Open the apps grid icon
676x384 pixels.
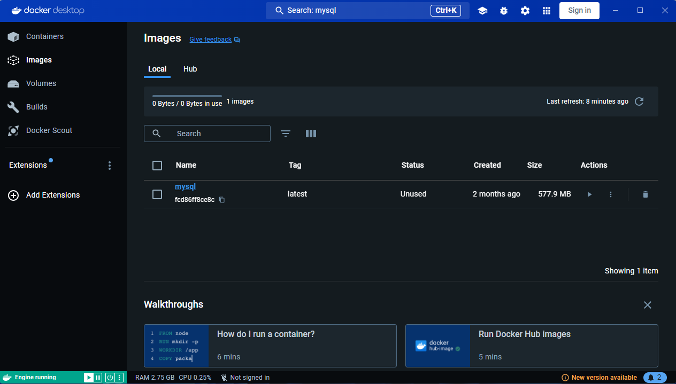coord(547,11)
